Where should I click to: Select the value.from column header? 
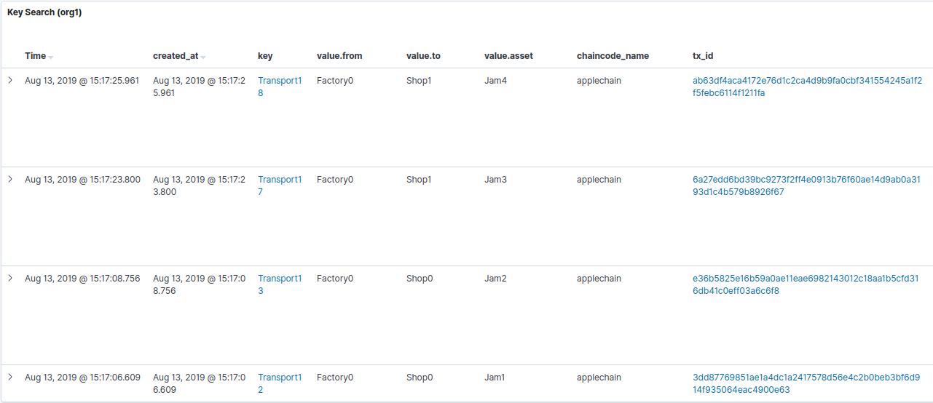[339, 56]
